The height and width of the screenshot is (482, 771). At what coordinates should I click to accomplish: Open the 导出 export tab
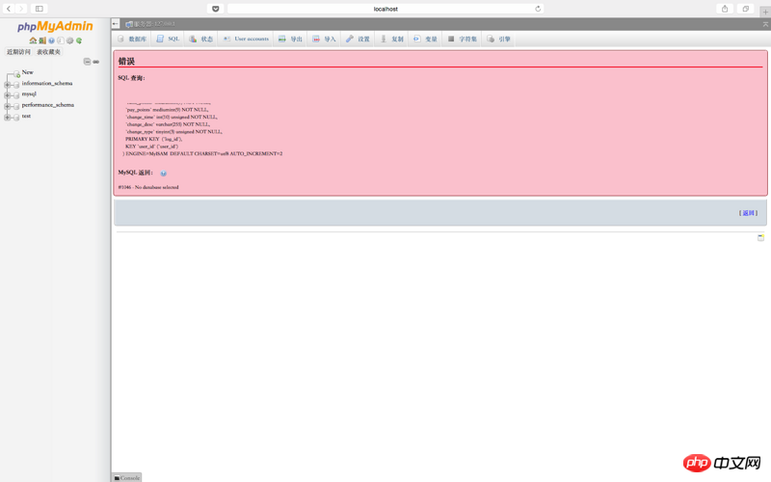[x=291, y=39]
